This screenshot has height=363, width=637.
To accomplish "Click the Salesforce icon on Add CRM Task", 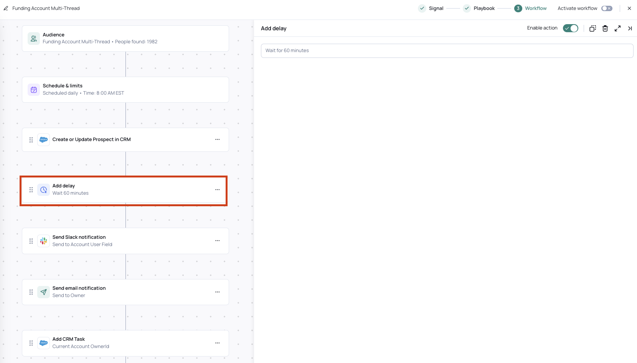I will 43,343.
